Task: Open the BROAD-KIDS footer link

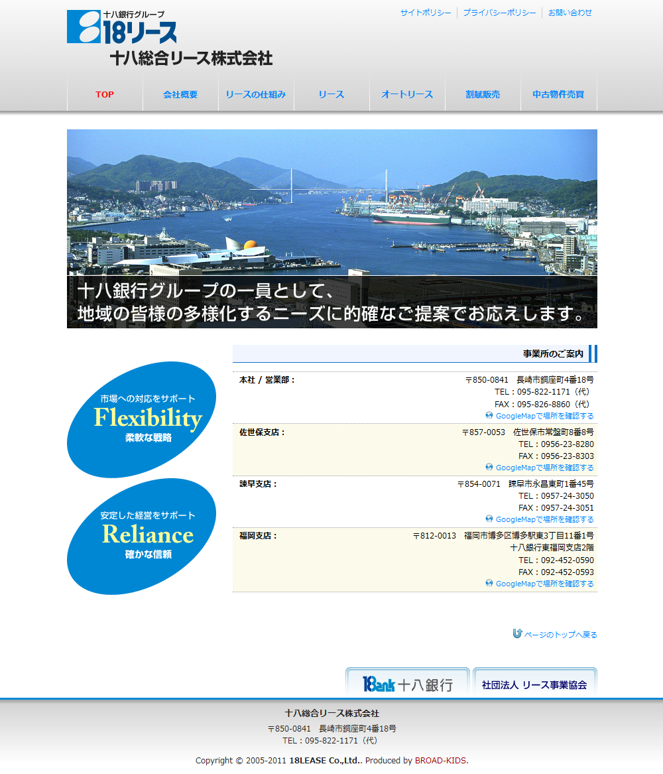Action: [440, 760]
